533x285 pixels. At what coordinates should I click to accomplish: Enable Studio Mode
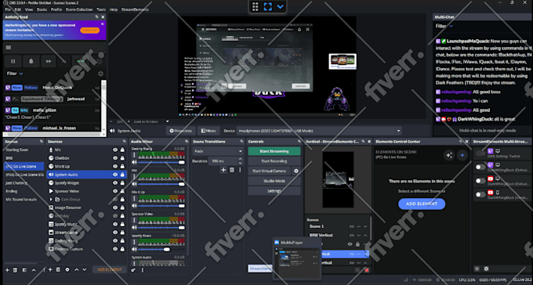(x=274, y=181)
